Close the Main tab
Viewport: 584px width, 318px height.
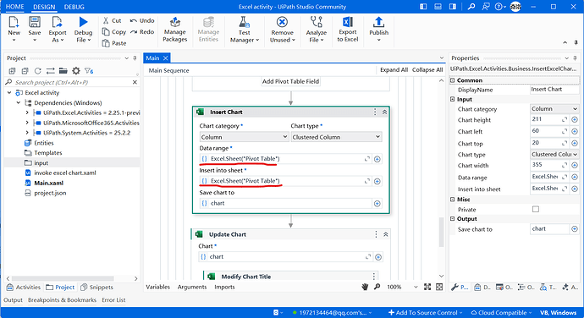click(165, 58)
